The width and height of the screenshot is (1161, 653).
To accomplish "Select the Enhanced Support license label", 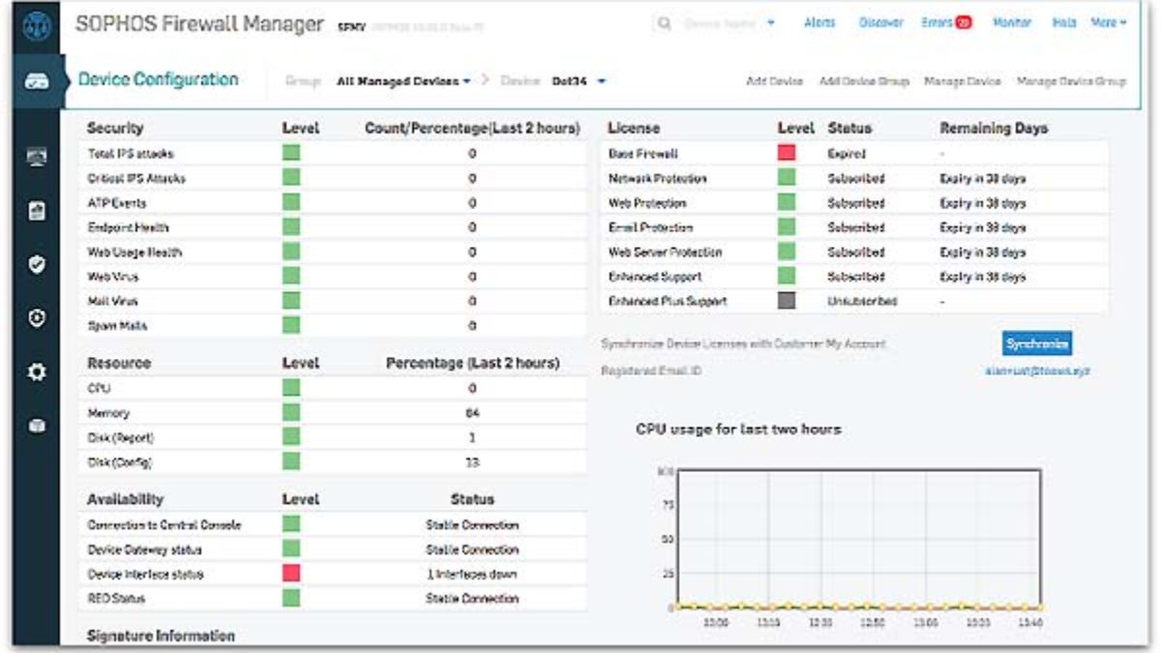I will [655, 277].
